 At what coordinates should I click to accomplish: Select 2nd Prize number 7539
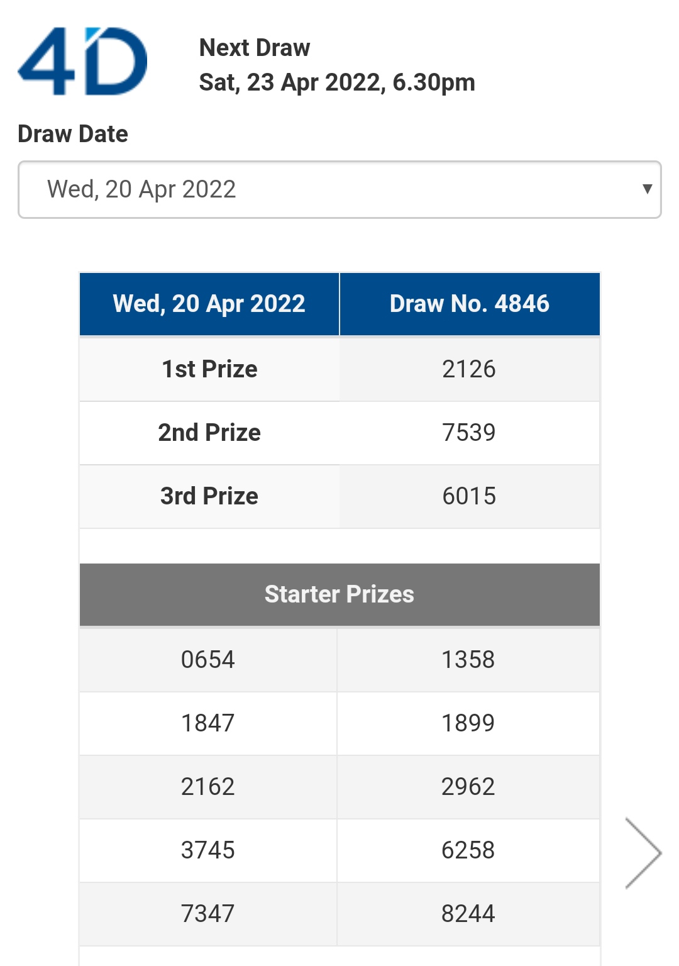(x=469, y=433)
